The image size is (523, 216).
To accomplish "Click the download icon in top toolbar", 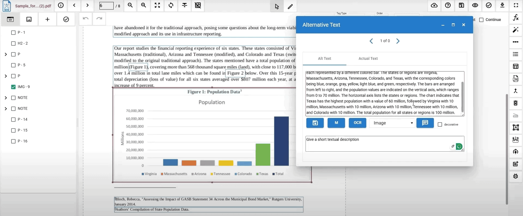I will 502,5.
